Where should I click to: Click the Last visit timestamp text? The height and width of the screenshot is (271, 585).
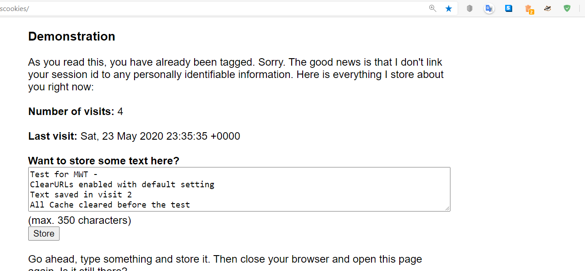click(x=160, y=137)
